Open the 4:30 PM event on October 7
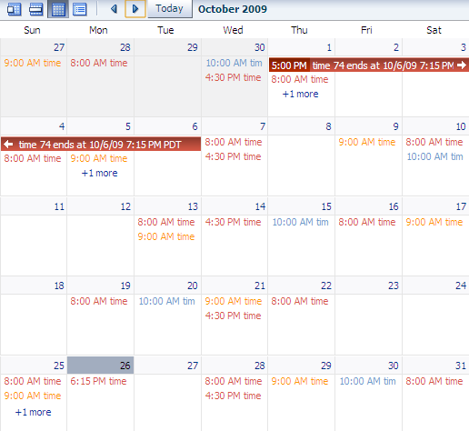This screenshot has width=469, height=431. (x=233, y=156)
